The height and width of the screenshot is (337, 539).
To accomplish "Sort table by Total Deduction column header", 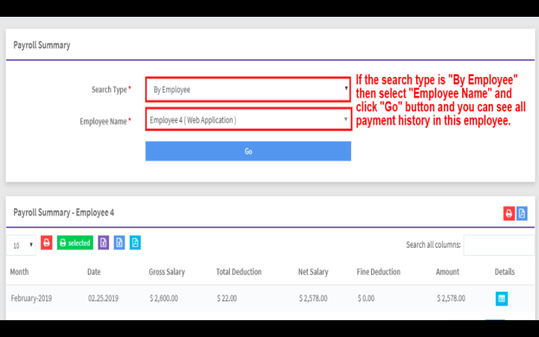I will click(238, 272).
